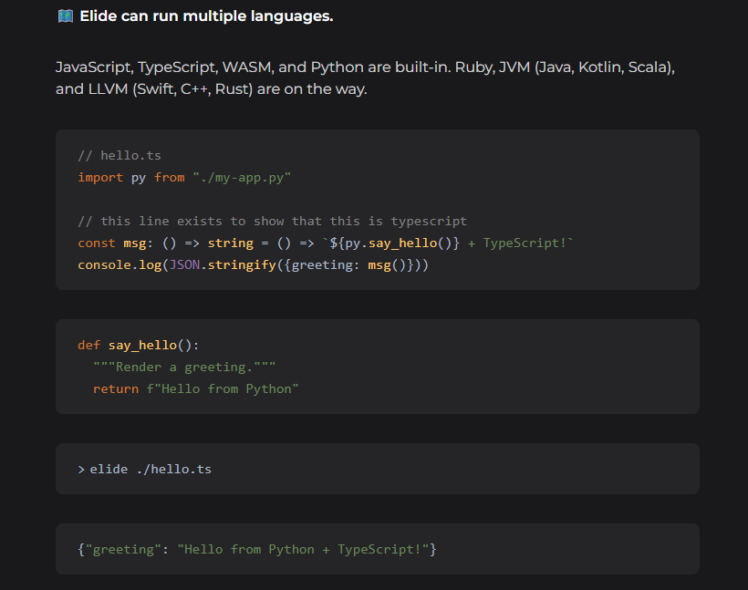Screen dimensions: 748x590
Task: Click the 'import py from "./my-app.py"' code line
Action: coord(184,178)
